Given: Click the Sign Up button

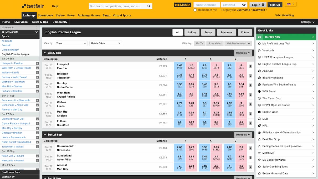Looking at the screenshot, I should coord(275,5).
